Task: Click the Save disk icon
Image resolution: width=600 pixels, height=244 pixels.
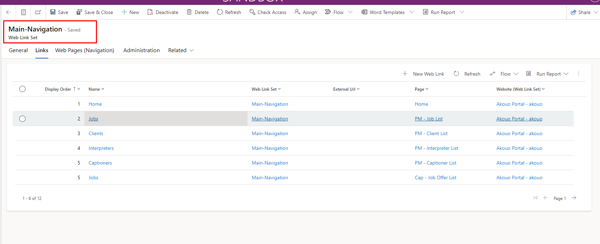Action: click(x=53, y=12)
